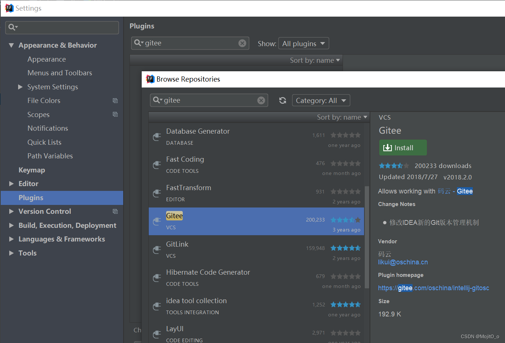Click plugin icon beside Database Generator
Screen dimensions: 505x343
[x=157, y=137]
